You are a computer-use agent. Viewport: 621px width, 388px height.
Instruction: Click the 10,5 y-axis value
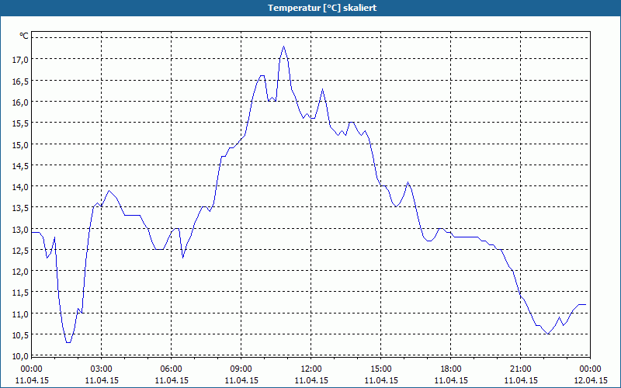tap(21, 335)
